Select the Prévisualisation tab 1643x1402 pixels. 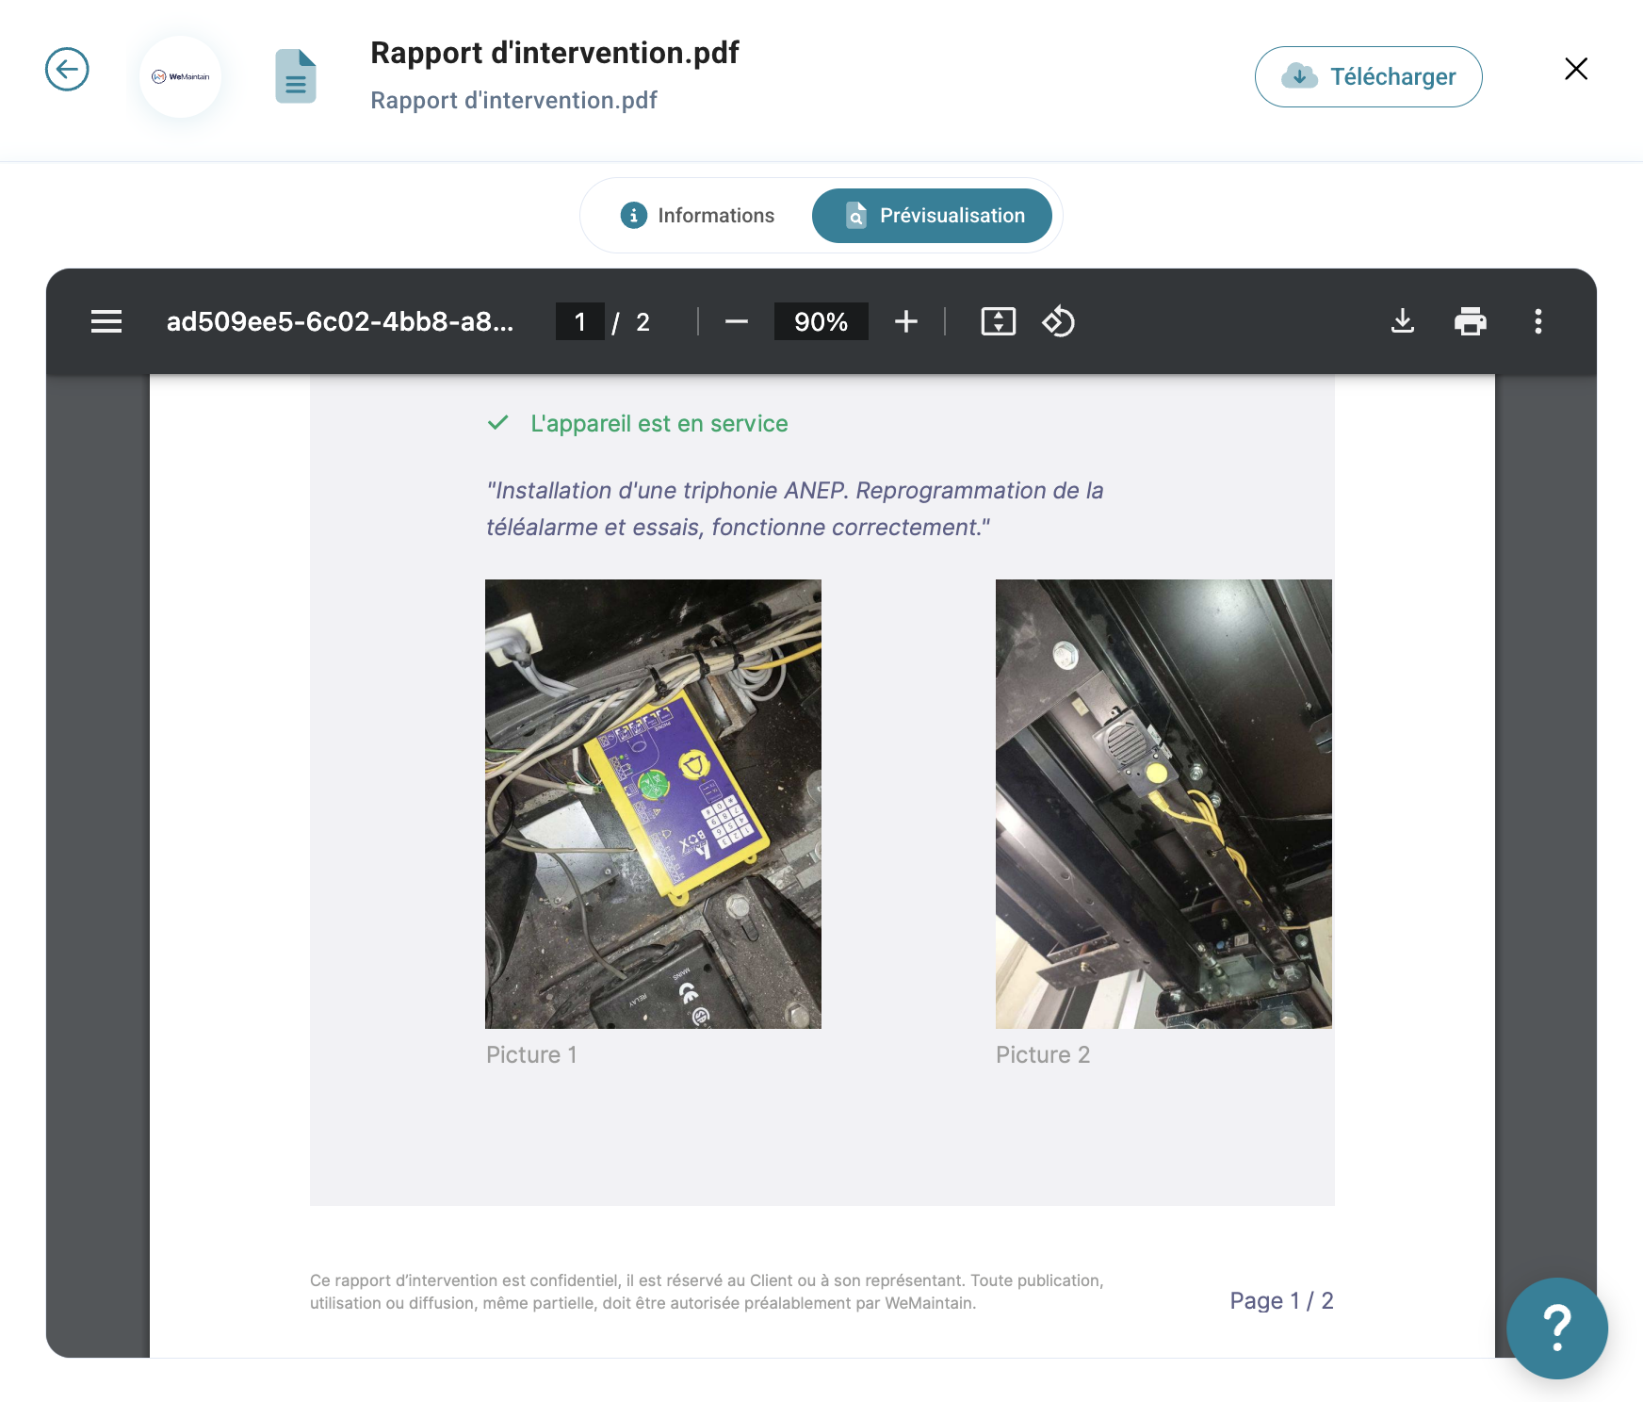click(932, 216)
